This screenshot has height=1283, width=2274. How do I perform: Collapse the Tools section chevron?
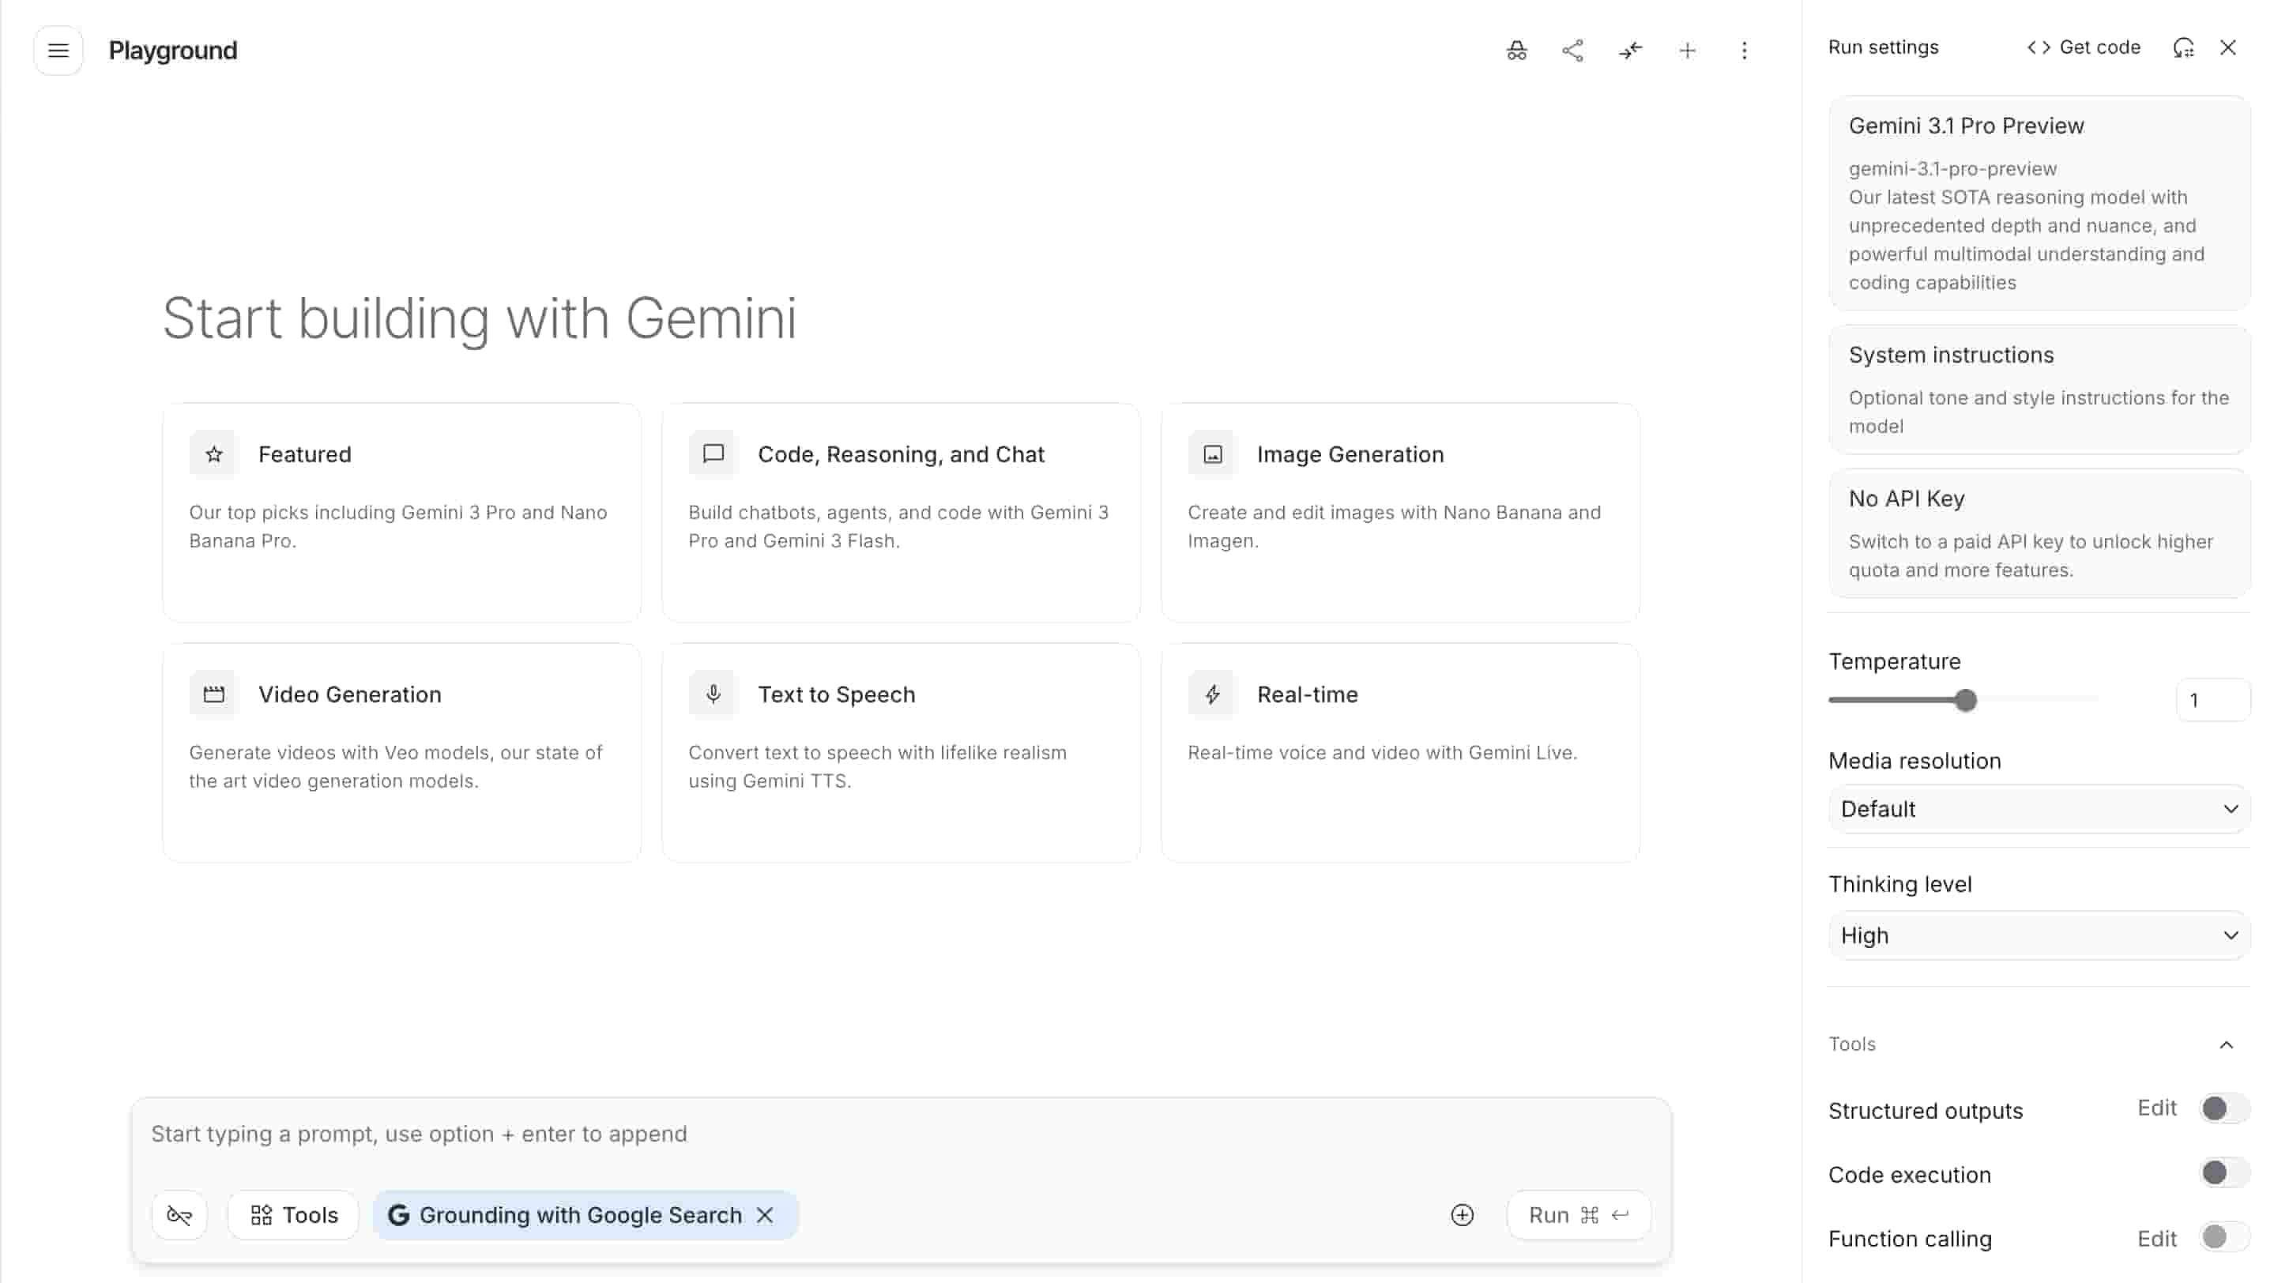point(2226,1044)
